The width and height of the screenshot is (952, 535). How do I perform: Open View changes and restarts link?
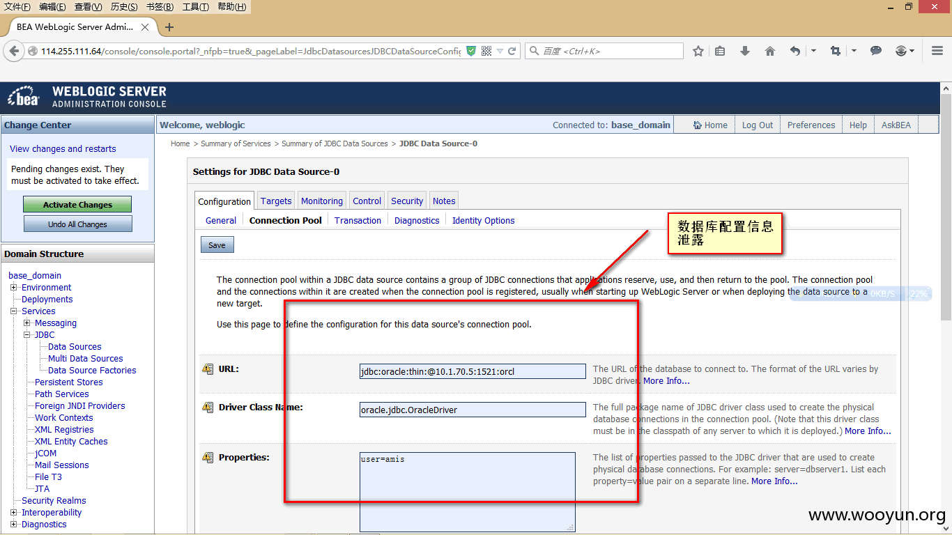pos(63,148)
